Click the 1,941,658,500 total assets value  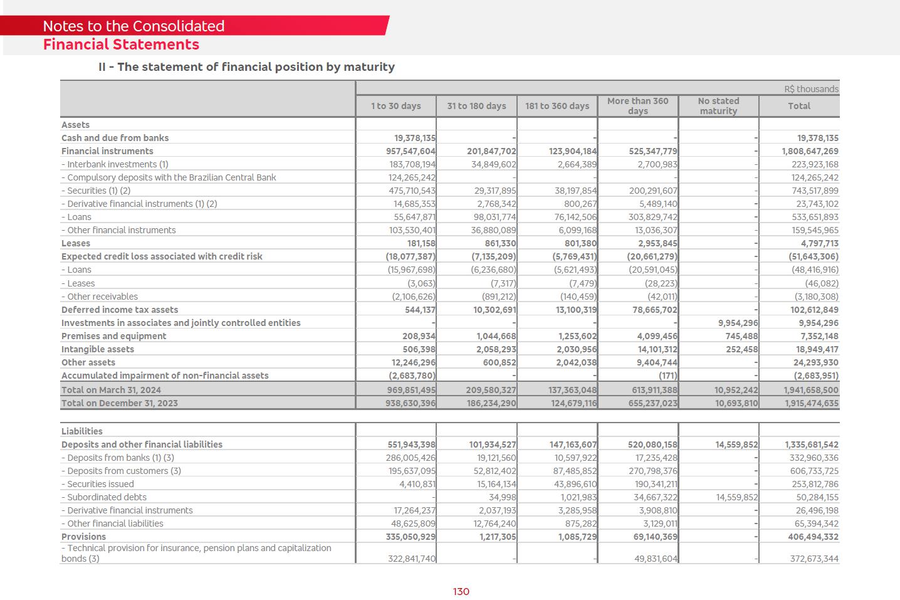click(810, 390)
